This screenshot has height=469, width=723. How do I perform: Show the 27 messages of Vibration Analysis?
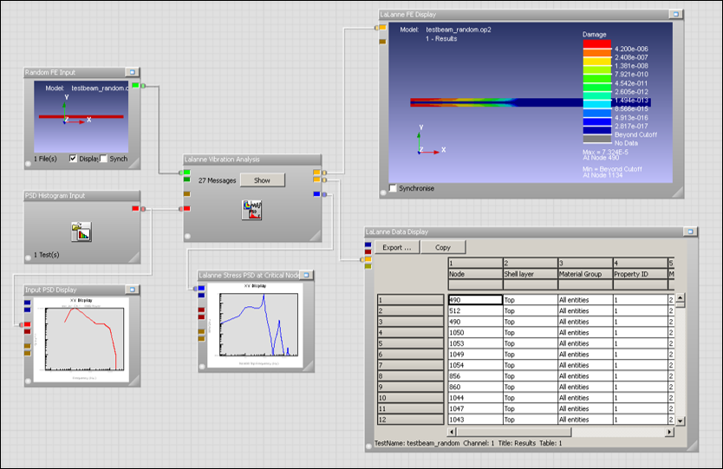(x=262, y=180)
